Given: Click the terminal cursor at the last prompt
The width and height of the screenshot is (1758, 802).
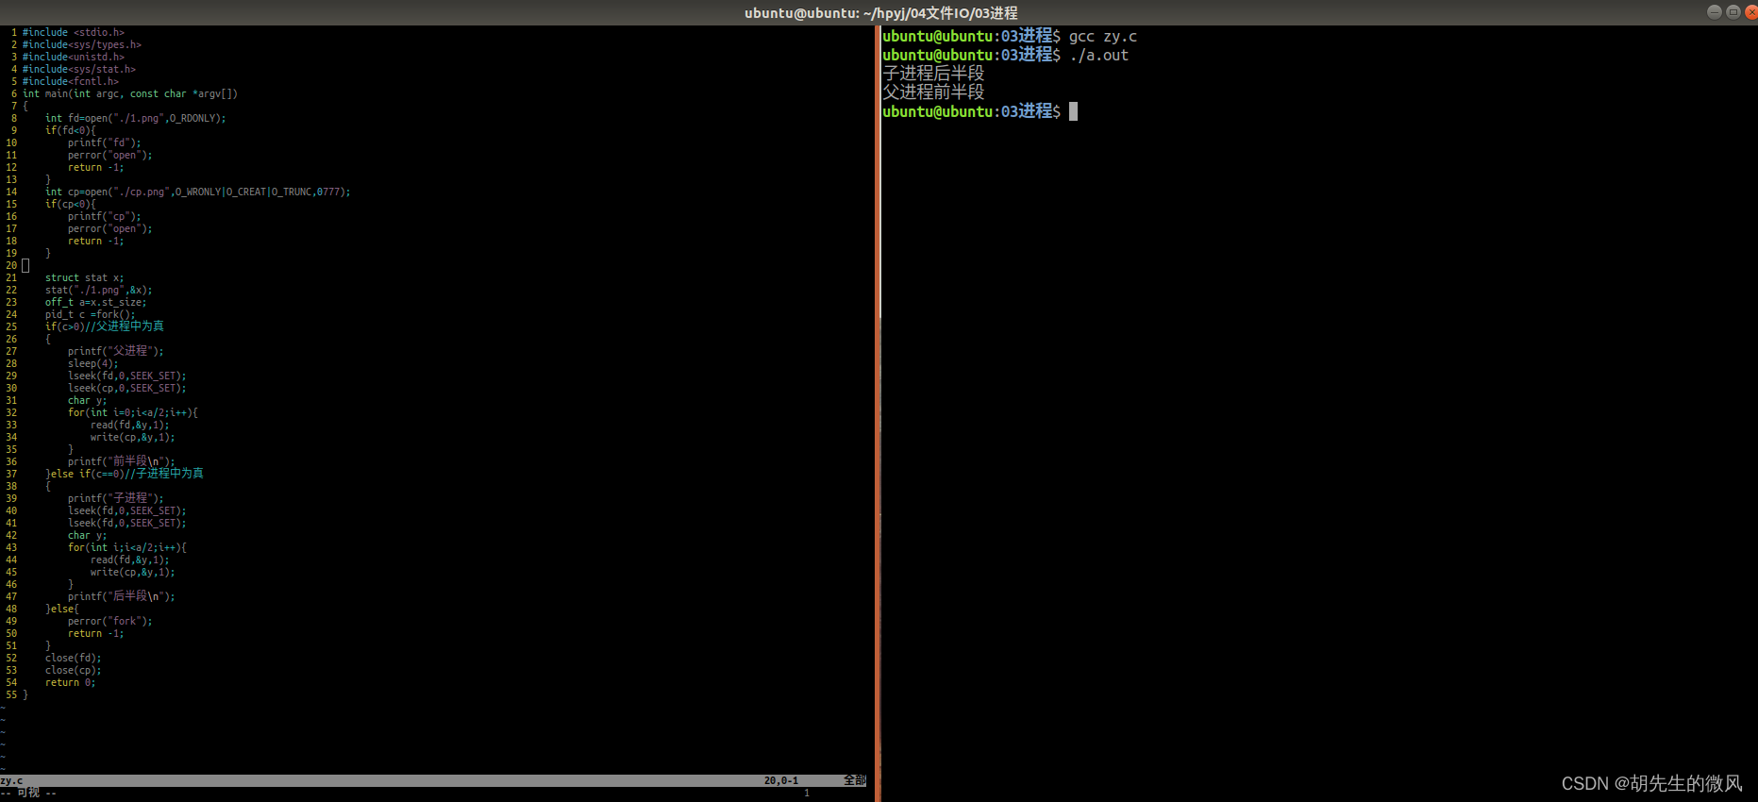Looking at the screenshot, I should [1073, 111].
